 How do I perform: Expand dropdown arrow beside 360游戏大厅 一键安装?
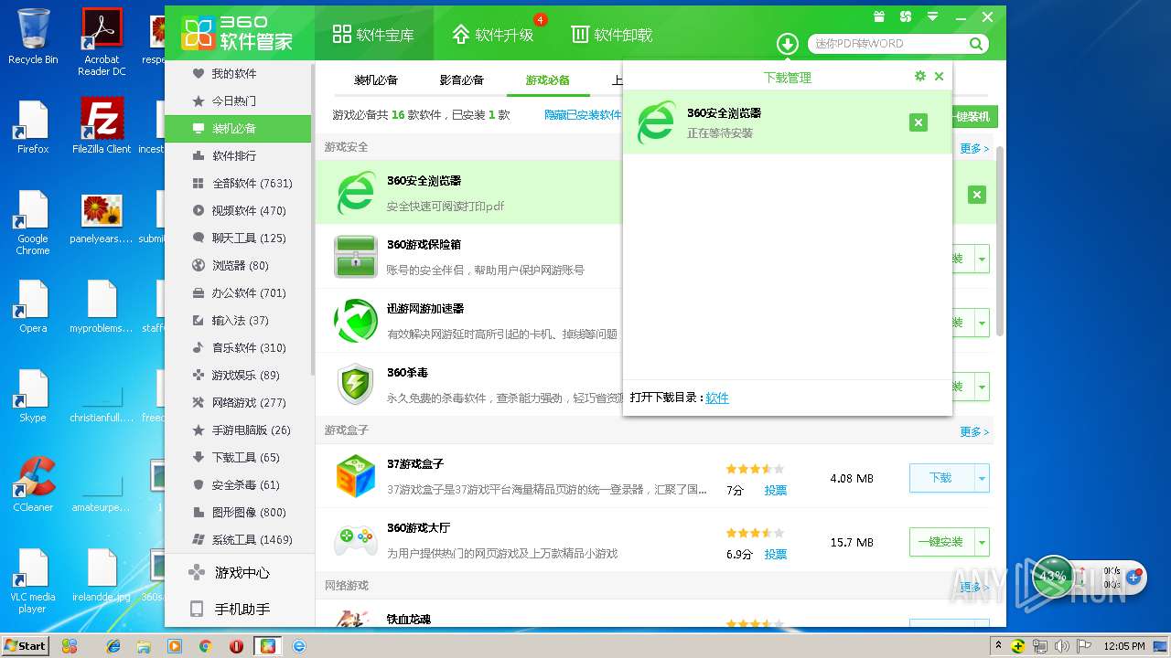point(983,542)
